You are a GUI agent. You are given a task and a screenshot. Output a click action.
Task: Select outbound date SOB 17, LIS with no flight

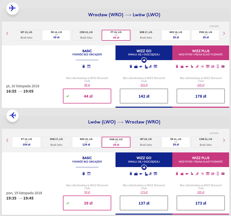[x=146, y=35]
